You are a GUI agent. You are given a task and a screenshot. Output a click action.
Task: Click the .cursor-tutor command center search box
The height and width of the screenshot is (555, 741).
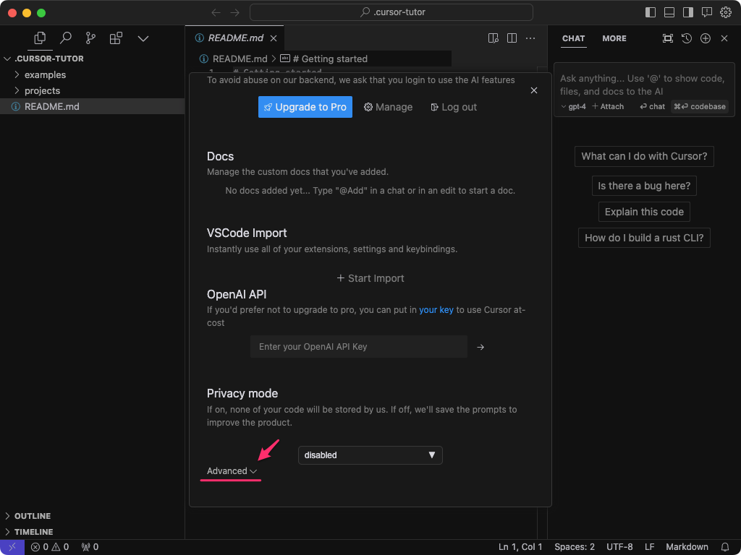coord(391,12)
